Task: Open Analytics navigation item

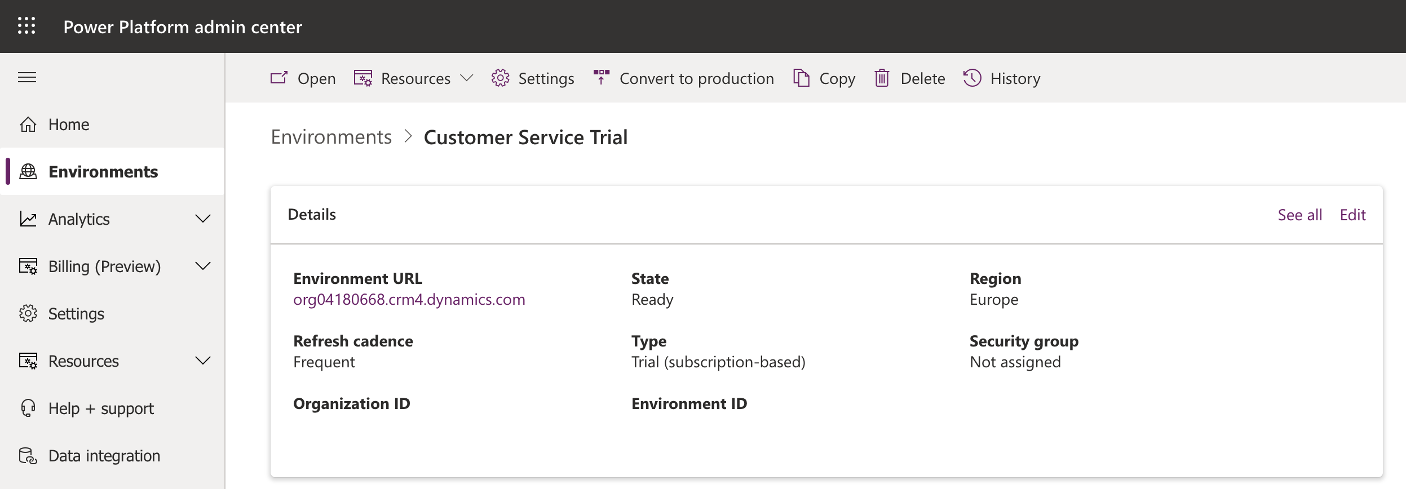Action: [x=112, y=219]
